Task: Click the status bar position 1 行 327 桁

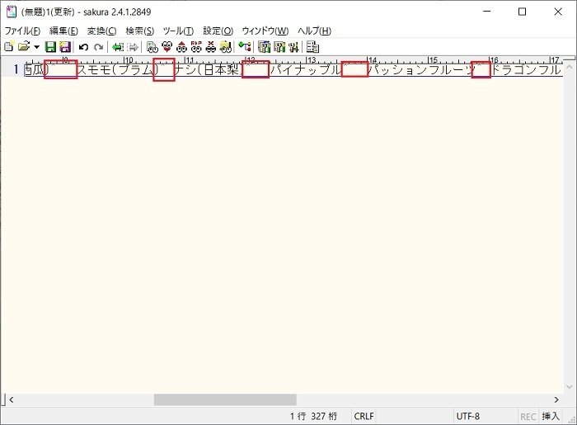Action: click(313, 416)
